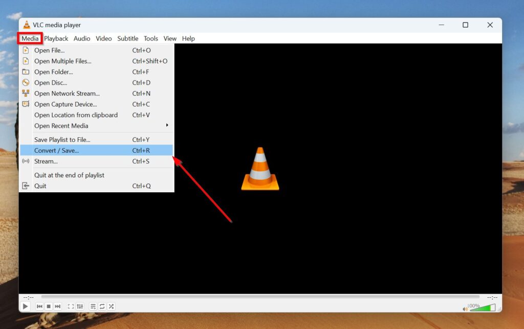Select the Stop playback icon
The image size is (524, 329).
point(49,306)
